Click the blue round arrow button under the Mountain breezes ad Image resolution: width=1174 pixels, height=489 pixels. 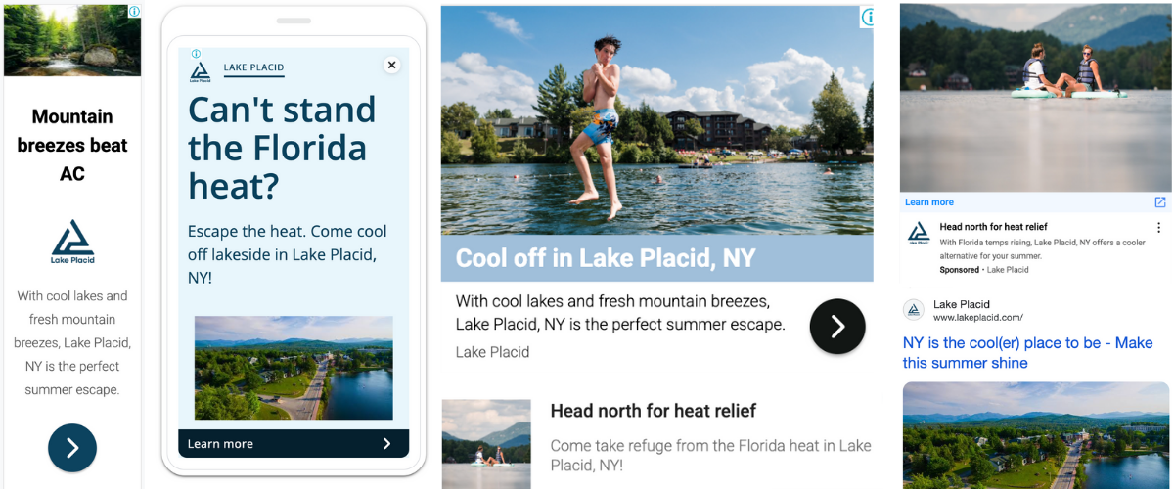pos(72,448)
